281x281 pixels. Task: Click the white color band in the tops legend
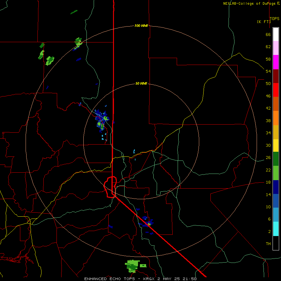coord(276,34)
